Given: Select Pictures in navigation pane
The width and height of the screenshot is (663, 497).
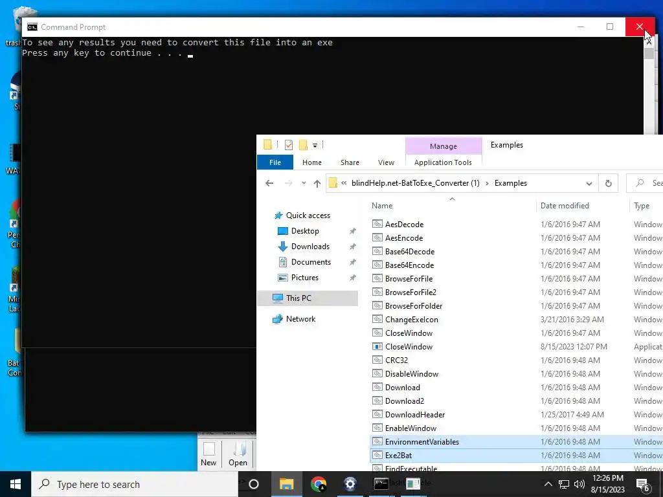Looking at the screenshot, I should click(x=304, y=278).
